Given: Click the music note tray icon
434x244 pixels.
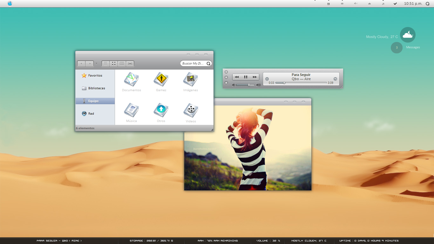Looking at the screenshot, I should pos(383,4).
